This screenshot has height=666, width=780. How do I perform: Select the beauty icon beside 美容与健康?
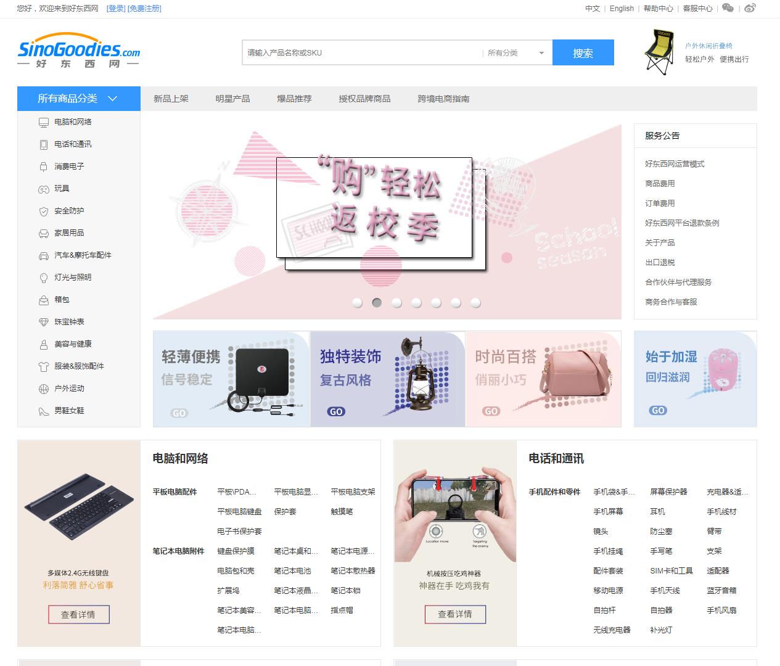tap(44, 344)
